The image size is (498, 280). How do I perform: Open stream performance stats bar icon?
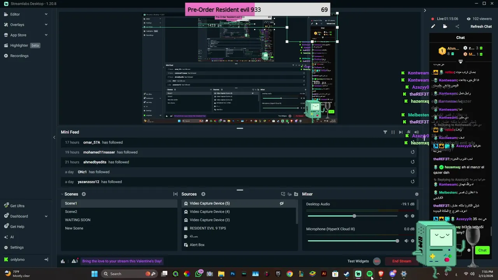tap(63, 261)
